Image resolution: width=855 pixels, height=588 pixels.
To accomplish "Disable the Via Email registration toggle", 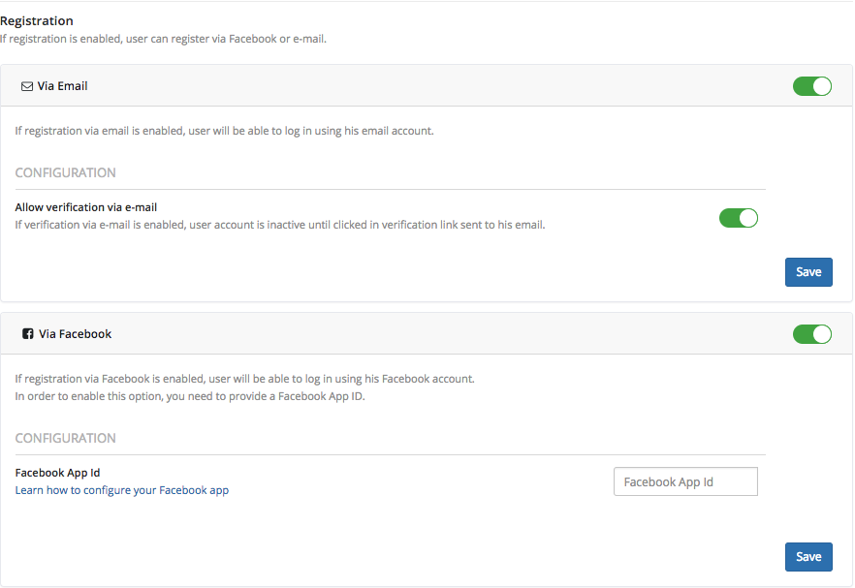I will (812, 86).
